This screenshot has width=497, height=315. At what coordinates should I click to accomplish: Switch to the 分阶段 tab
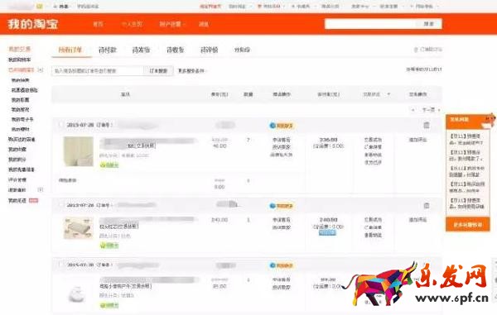(x=242, y=50)
